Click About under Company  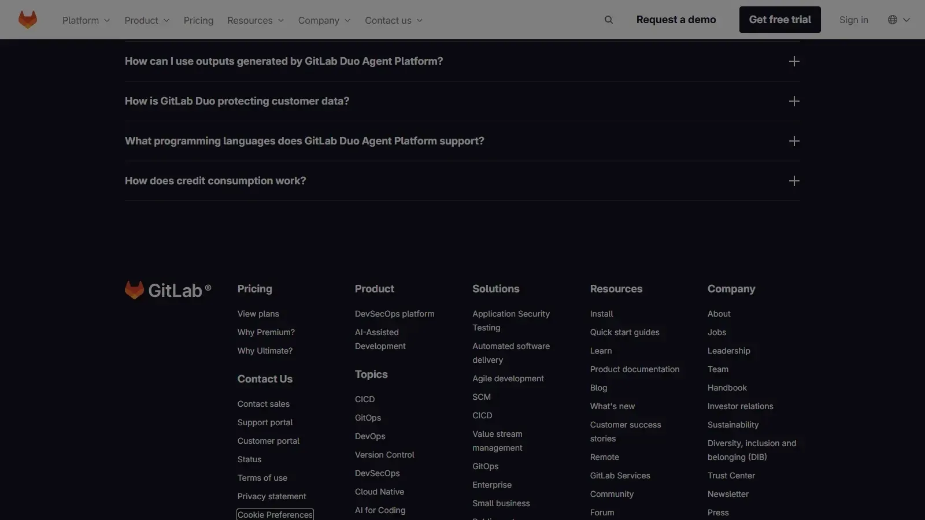click(x=719, y=314)
